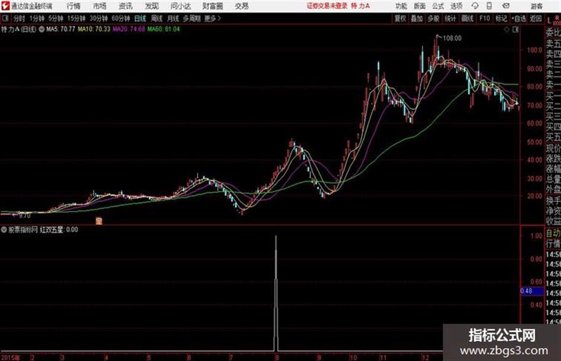This screenshot has width=561, height=361.
Task: Click the MA60: 81.04 indicator value
Action: pos(163,29)
